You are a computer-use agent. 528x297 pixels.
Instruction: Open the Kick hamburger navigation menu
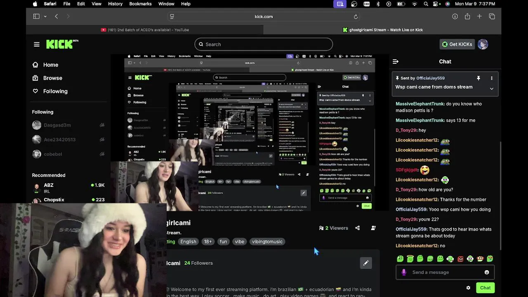pos(37,44)
